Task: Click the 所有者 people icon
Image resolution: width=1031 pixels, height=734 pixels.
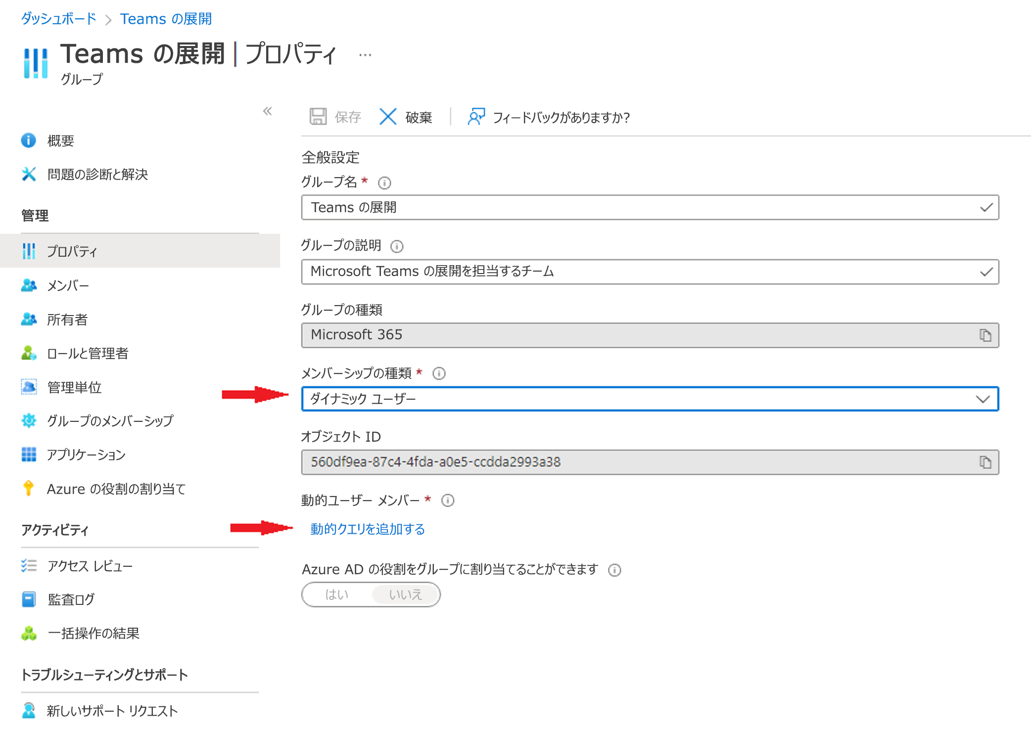Action: pos(29,320)
